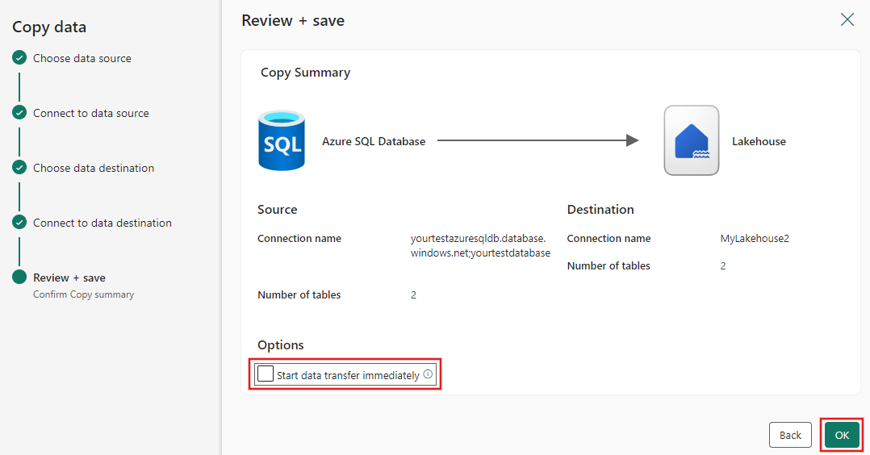Click the Destination heading
This screenshot has width=870, height=455.
pos(600,210)
